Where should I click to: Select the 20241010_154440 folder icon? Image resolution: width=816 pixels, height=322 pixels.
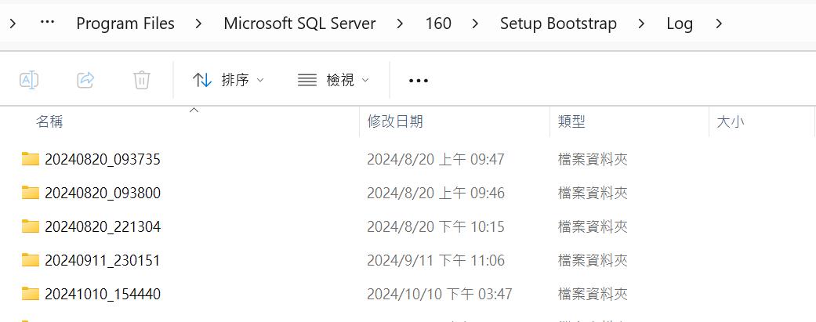(31, 294)
